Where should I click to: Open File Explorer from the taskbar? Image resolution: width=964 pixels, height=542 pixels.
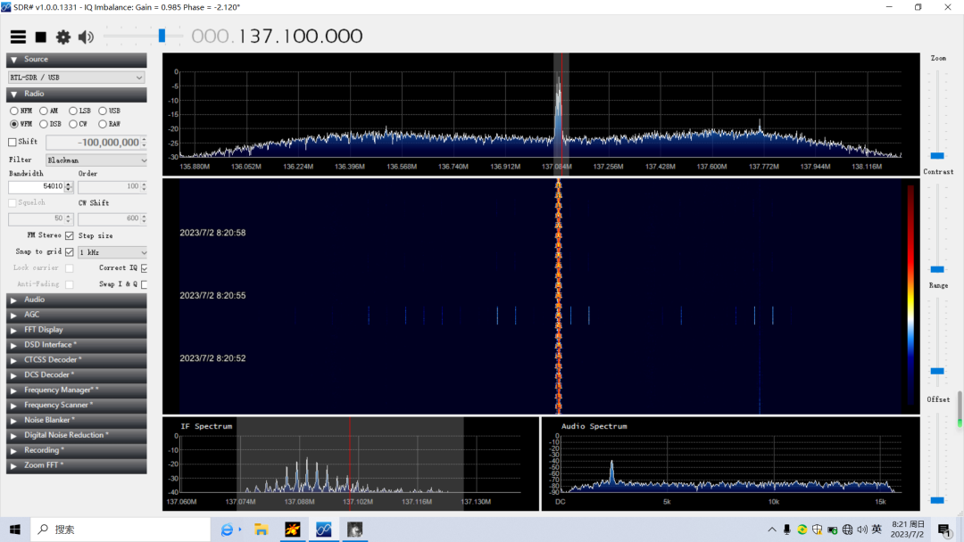[x=261, y=530]
